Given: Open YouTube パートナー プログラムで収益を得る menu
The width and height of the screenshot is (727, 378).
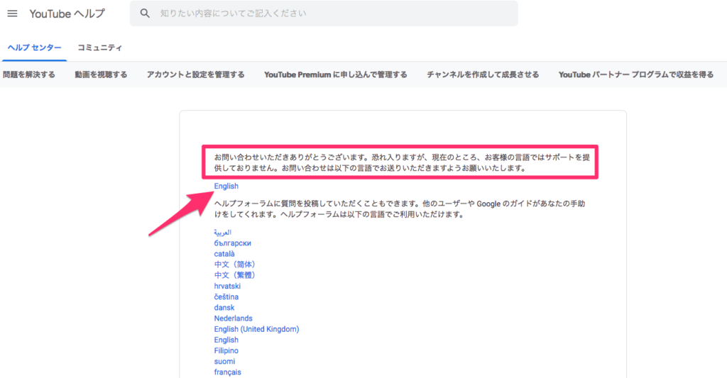Looking at the screenshot, I should tap(636, 74).
